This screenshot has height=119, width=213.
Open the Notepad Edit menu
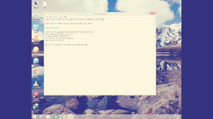(x=50, y=17)
